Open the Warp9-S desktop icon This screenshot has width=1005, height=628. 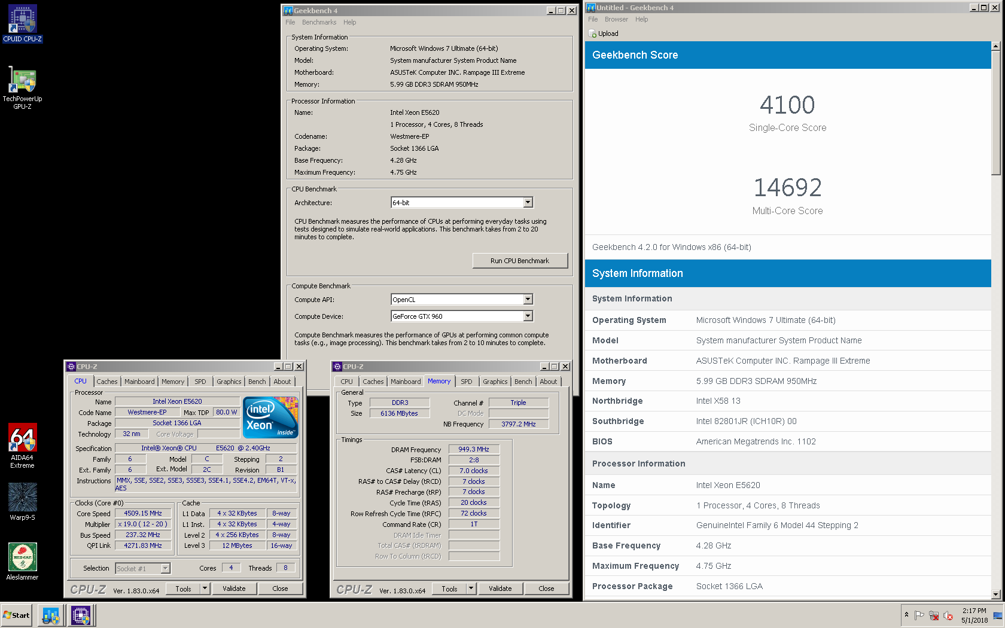(x=22, y=502)
